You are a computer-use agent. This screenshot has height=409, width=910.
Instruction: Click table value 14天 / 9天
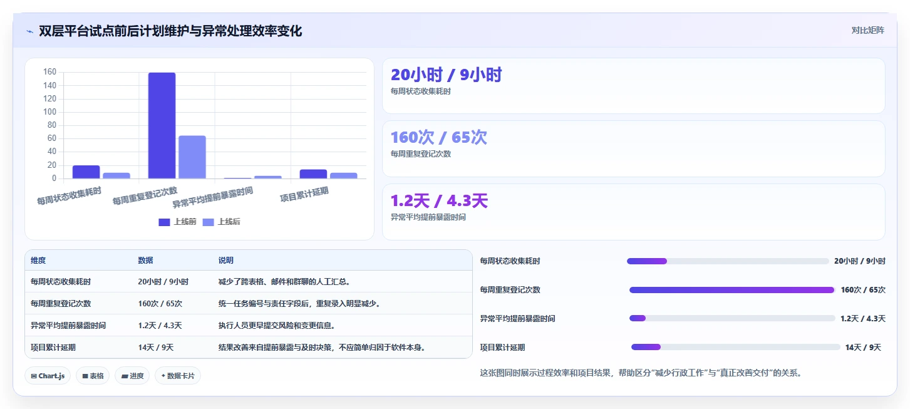(x=155, y=348)
